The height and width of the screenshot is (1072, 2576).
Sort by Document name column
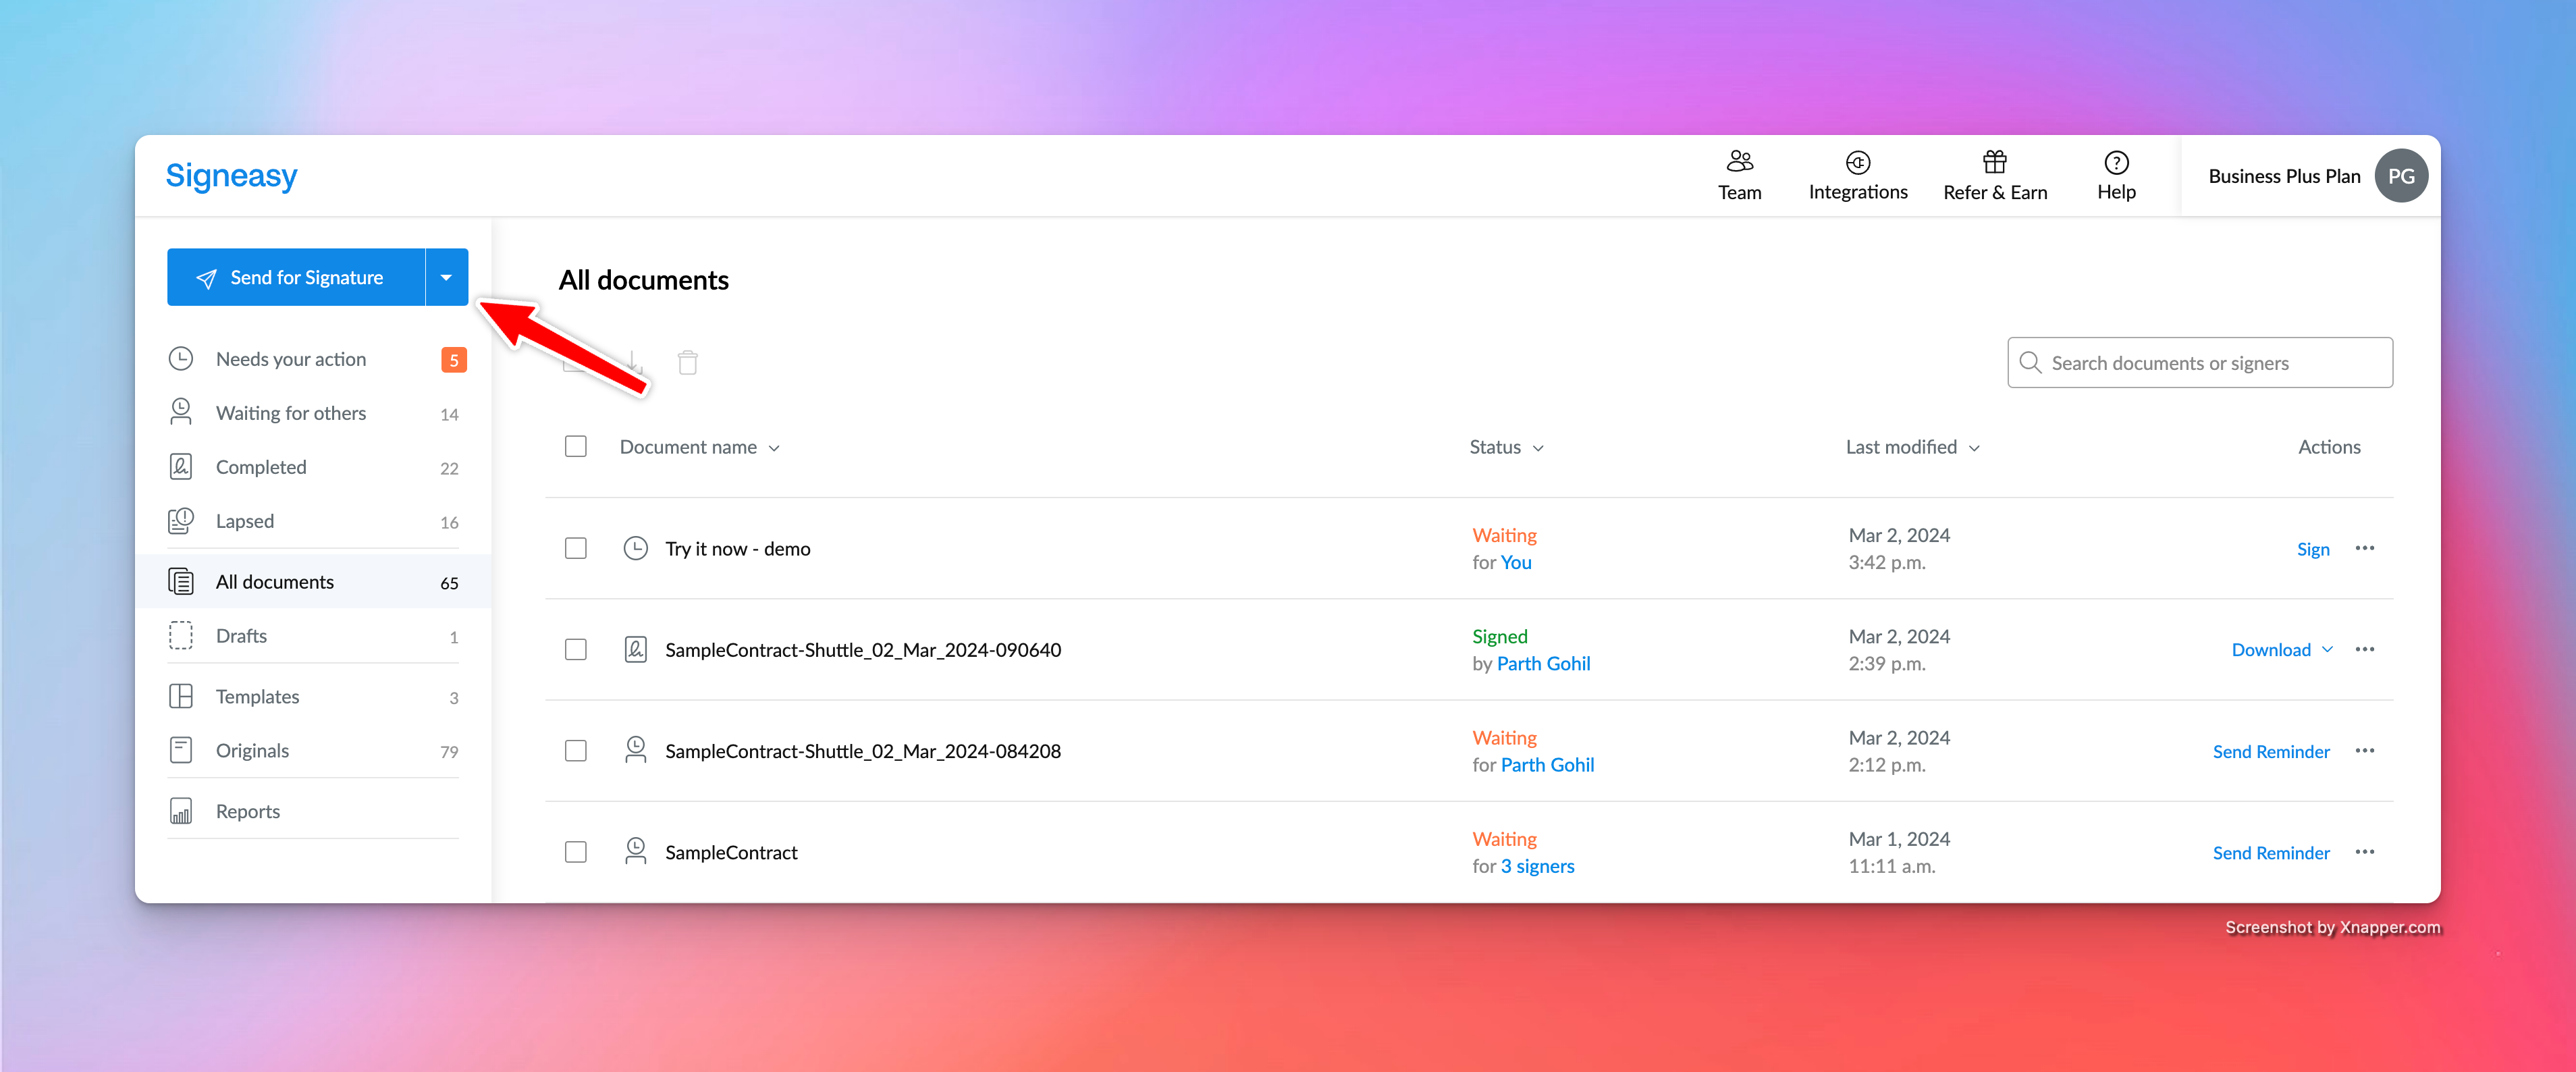(x=699, y=447)
